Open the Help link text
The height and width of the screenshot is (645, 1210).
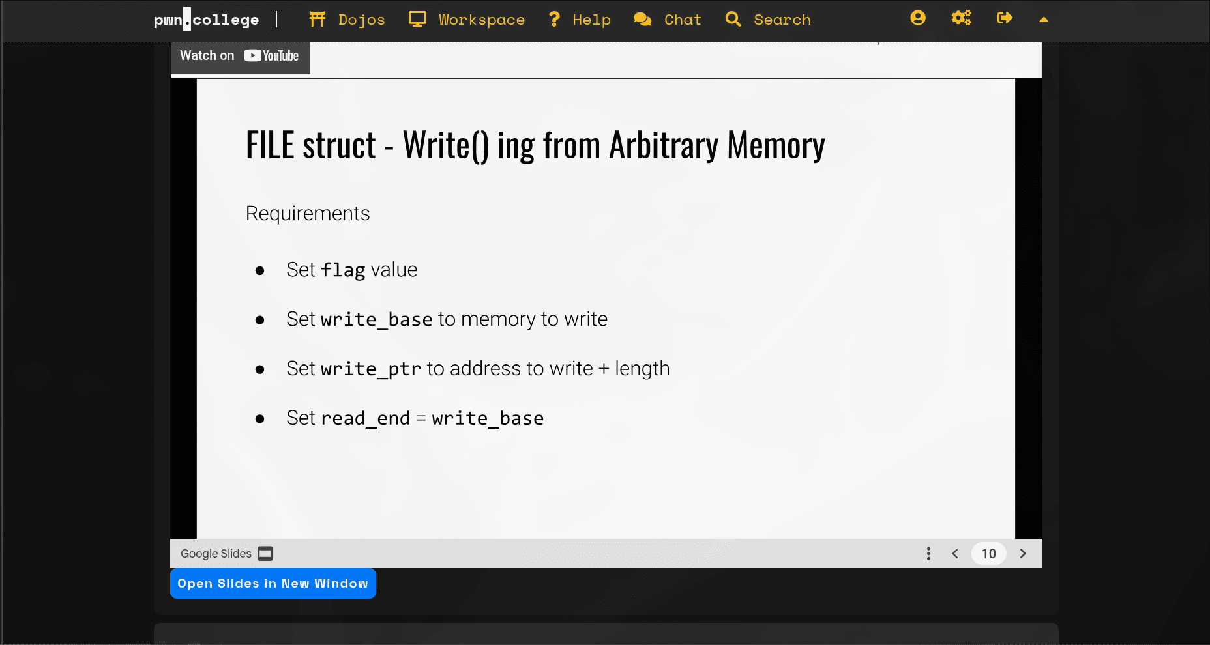pos(591,20)
